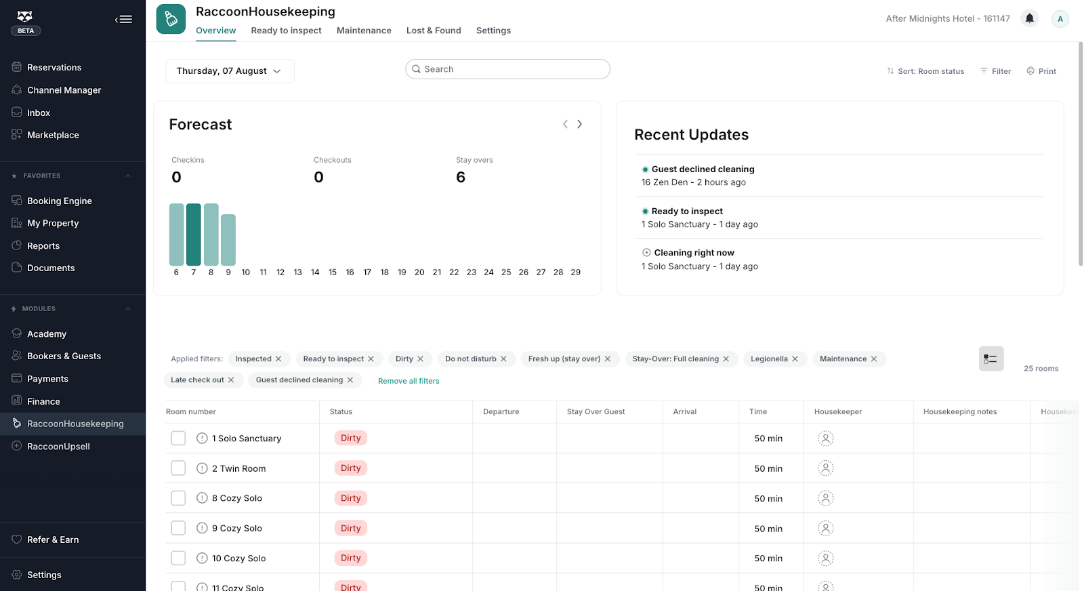
Task: Open the Thursday, 07 August date dropdown
Action: click(x=230, y=71)
